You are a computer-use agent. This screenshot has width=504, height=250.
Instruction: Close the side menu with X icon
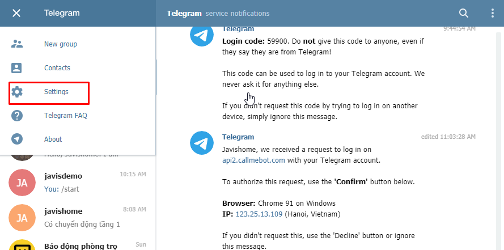(x=16, y=13)
